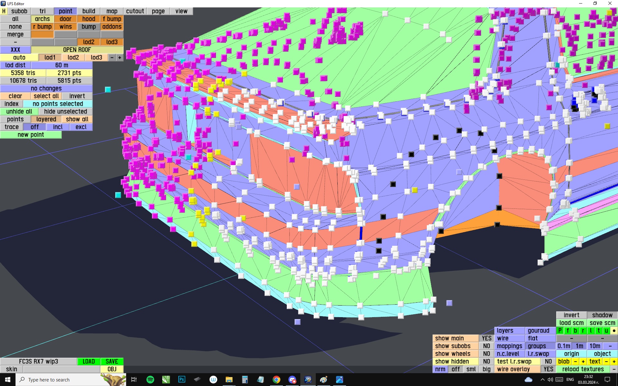Open Google Chrome from taskbar
Screen dimensions: 618x386
[x=276, y=380]
